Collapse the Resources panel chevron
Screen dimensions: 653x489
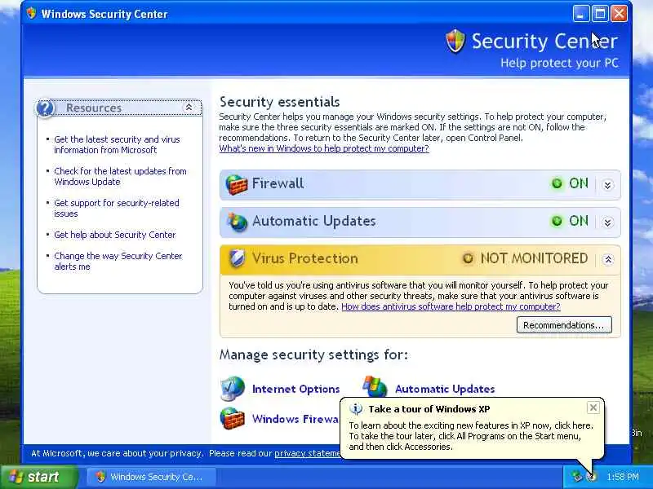(x=189, y=108)
